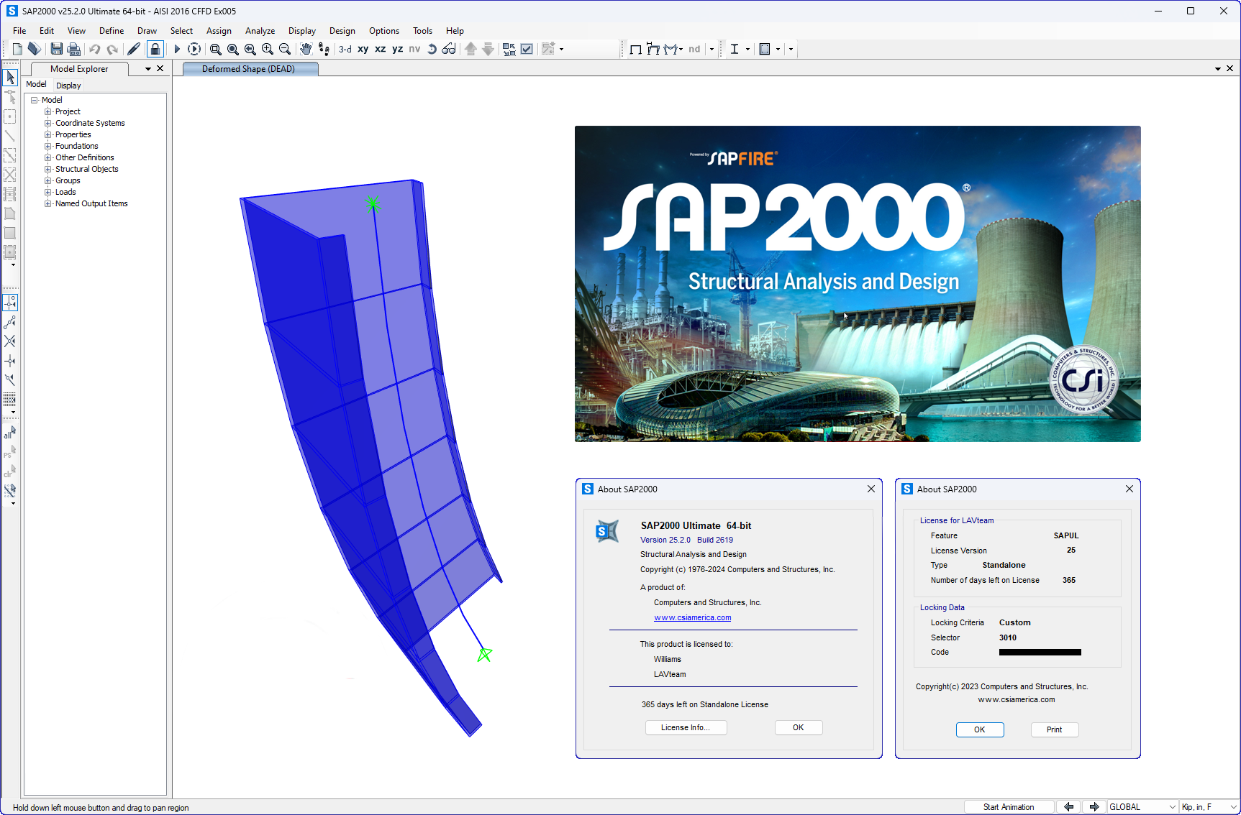Click the Redo arrow icon
Screen dimensions: 1241x815
112,49
